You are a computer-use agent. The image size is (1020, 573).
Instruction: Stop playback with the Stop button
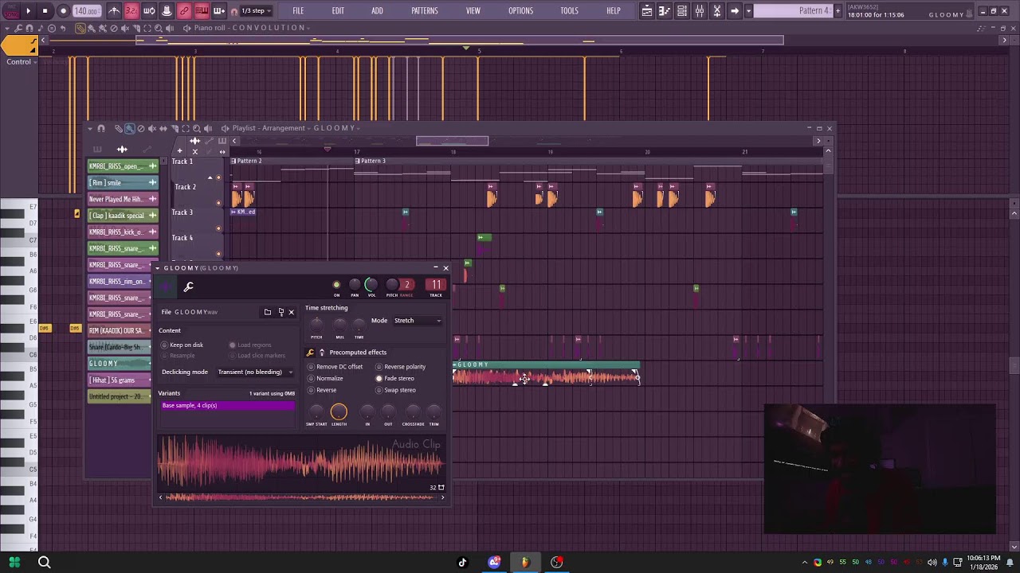pyautogui.click(x=45, y=11)
